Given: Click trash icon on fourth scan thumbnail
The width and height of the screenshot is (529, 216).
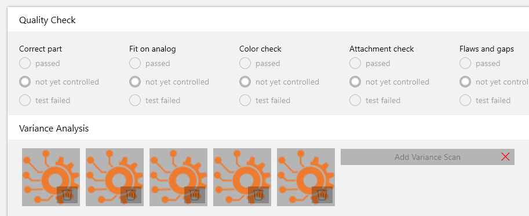Looking at the screenshot, I should click(258, 195).
